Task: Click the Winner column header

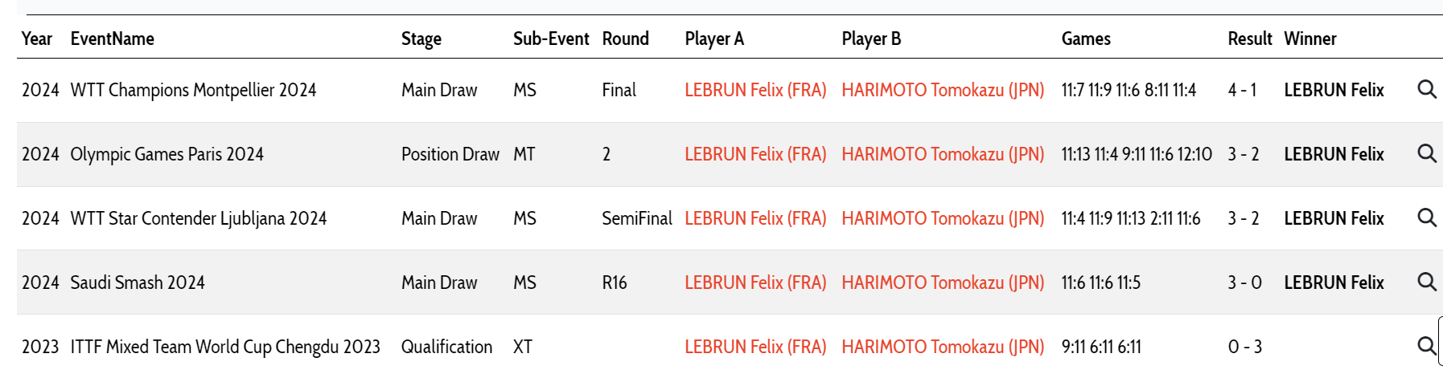Action: 1310,39
